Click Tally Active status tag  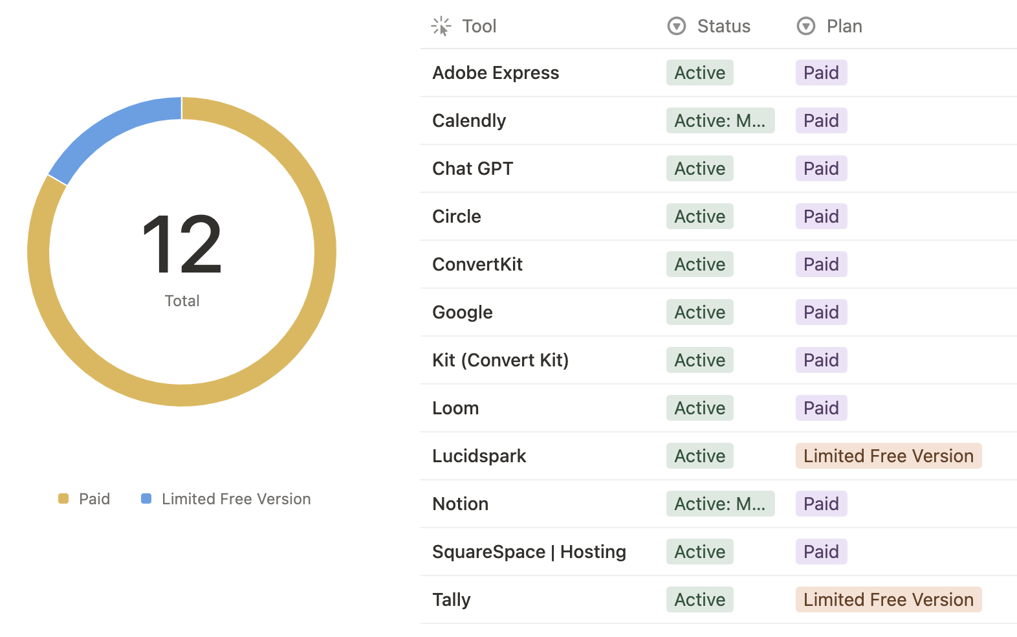coord(700,599)
